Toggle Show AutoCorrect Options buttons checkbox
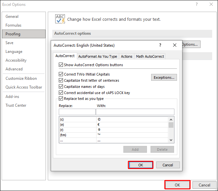The width and height of the screenshot is (218, 191). point(61,65)
